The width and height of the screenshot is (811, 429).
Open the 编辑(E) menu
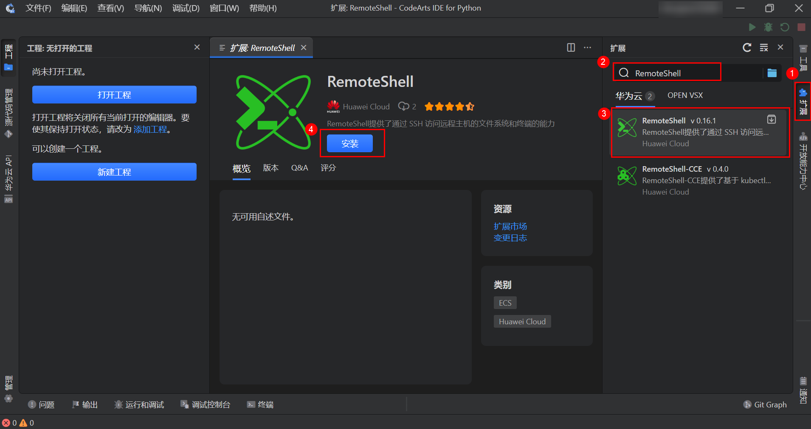click(x=74, y=8)
